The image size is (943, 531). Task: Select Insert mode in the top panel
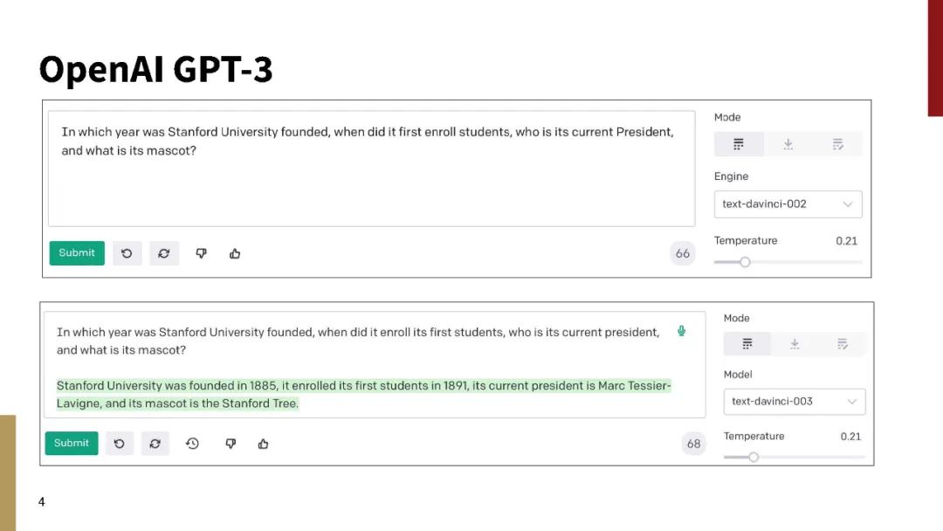tap(788, 144)
